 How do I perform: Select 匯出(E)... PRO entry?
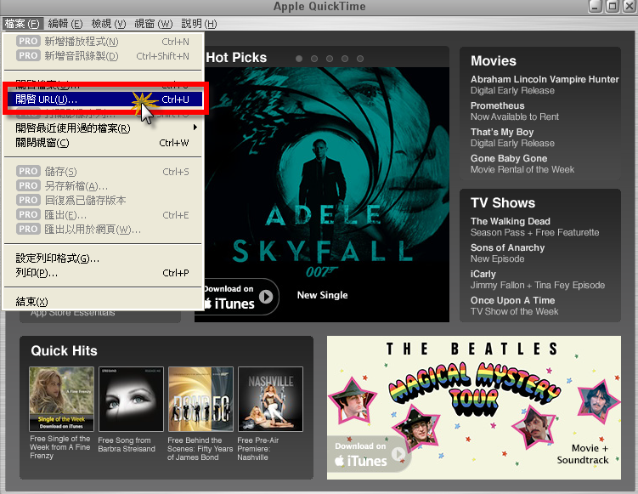pyautogui.click(x=104, y=215)
